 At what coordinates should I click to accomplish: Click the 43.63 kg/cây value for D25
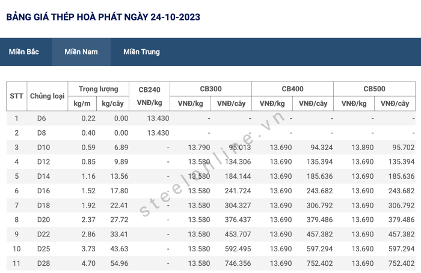(x=119, y=249)
